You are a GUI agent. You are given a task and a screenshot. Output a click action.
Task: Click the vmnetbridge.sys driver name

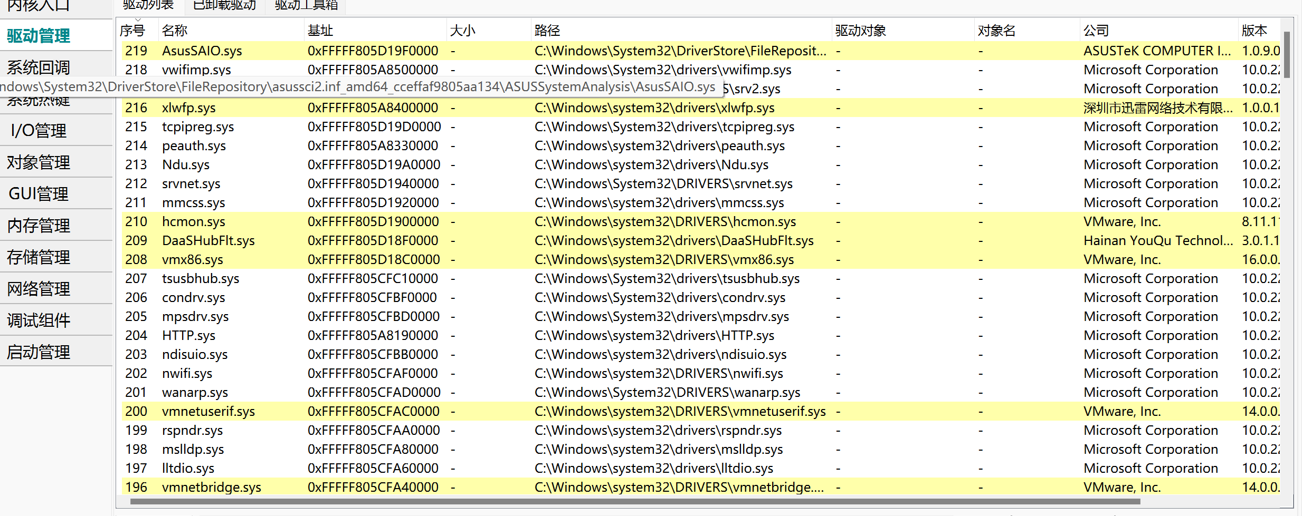212,487
